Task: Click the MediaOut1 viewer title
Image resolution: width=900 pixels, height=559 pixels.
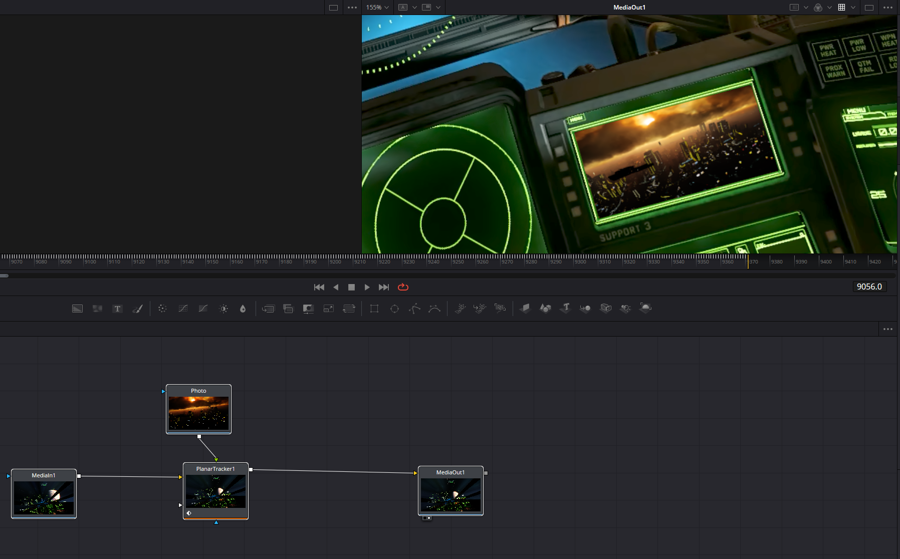Action: click(629, 8)
